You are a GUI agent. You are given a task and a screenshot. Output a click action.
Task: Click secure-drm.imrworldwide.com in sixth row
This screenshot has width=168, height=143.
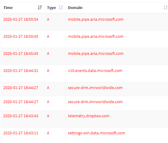[95, 102]
